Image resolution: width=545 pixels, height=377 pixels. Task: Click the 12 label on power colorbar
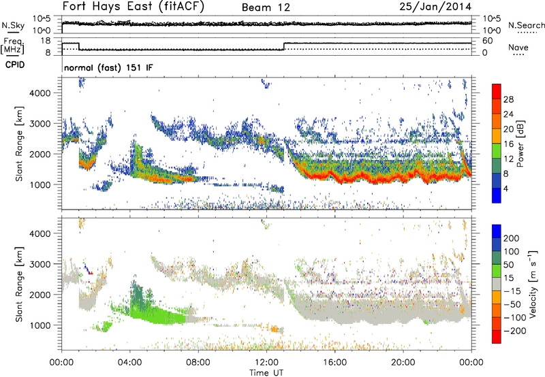[x=508, y=159]
